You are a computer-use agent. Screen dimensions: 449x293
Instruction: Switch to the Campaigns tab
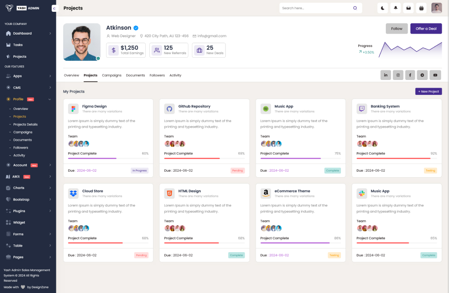click(x=112, y=75)
